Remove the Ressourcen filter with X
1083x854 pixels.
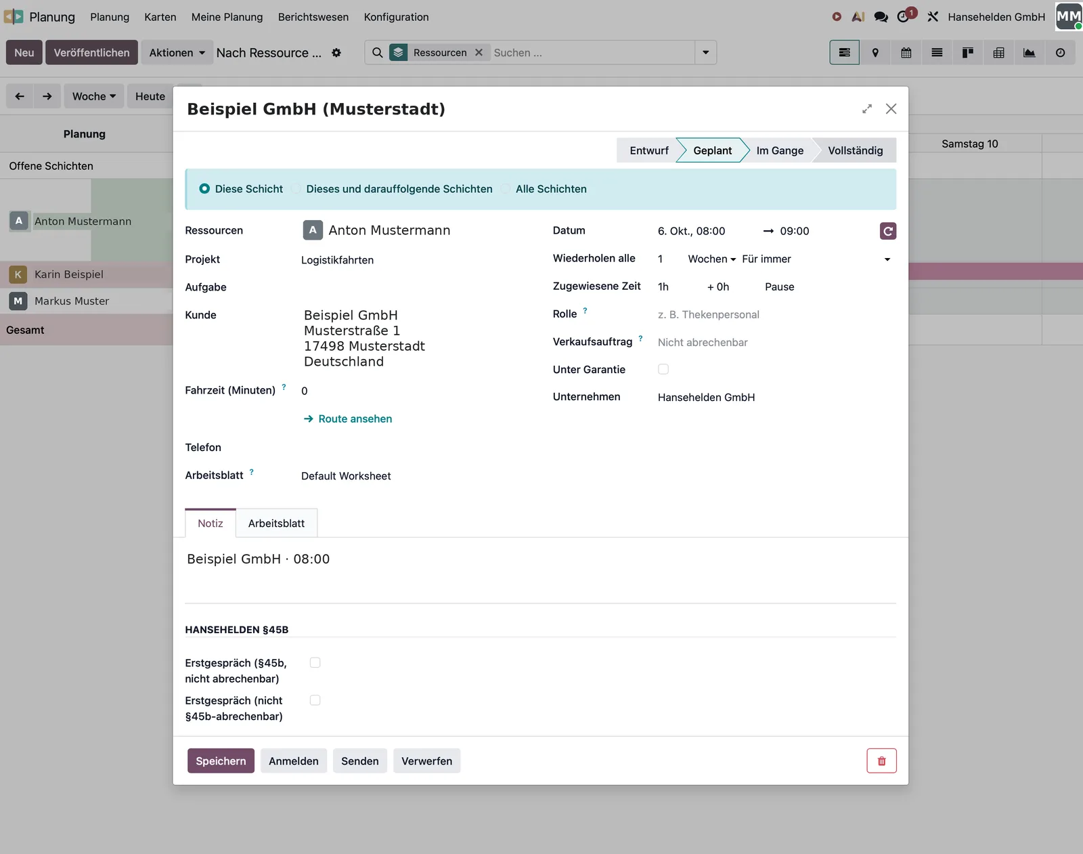click(x=479, y=53)
